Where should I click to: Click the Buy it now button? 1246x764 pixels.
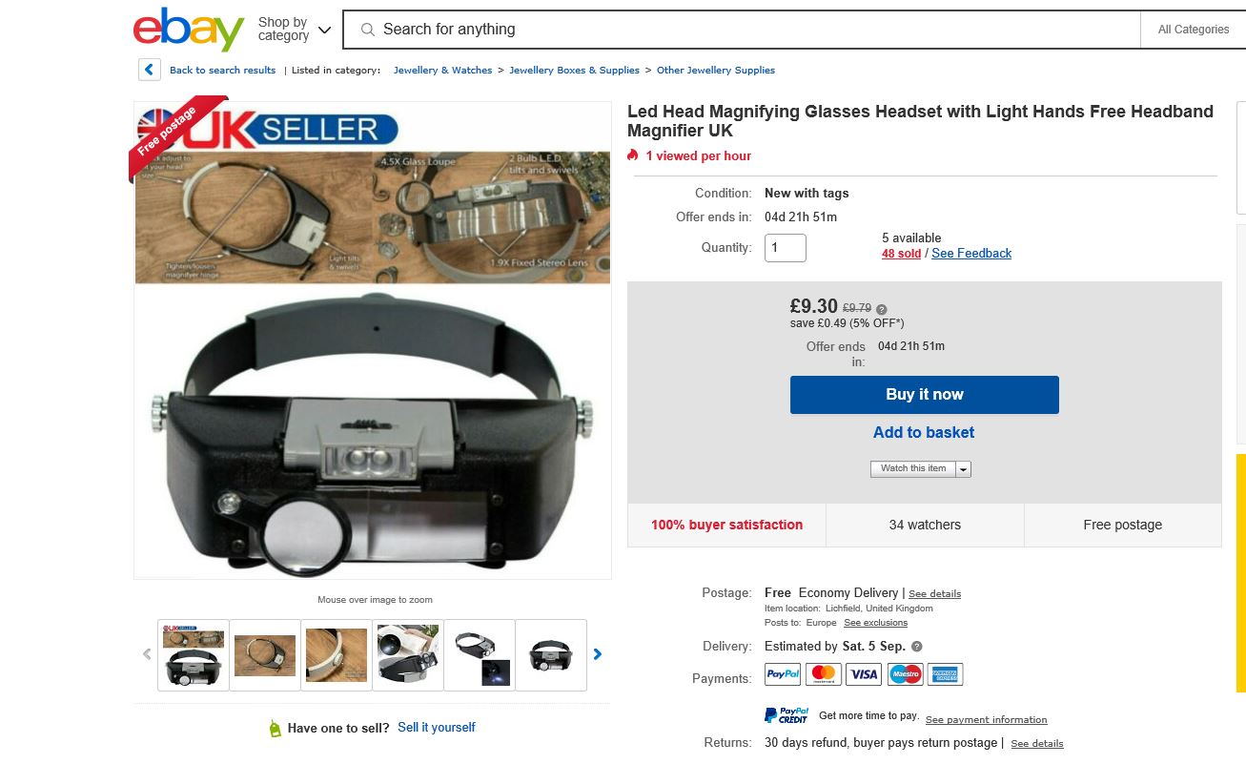tap(925, 395)
